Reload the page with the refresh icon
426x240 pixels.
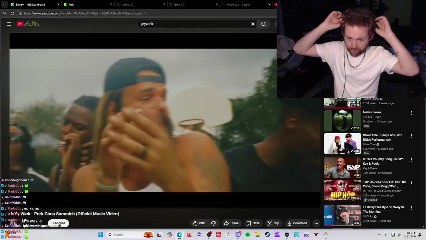point(12,13)
